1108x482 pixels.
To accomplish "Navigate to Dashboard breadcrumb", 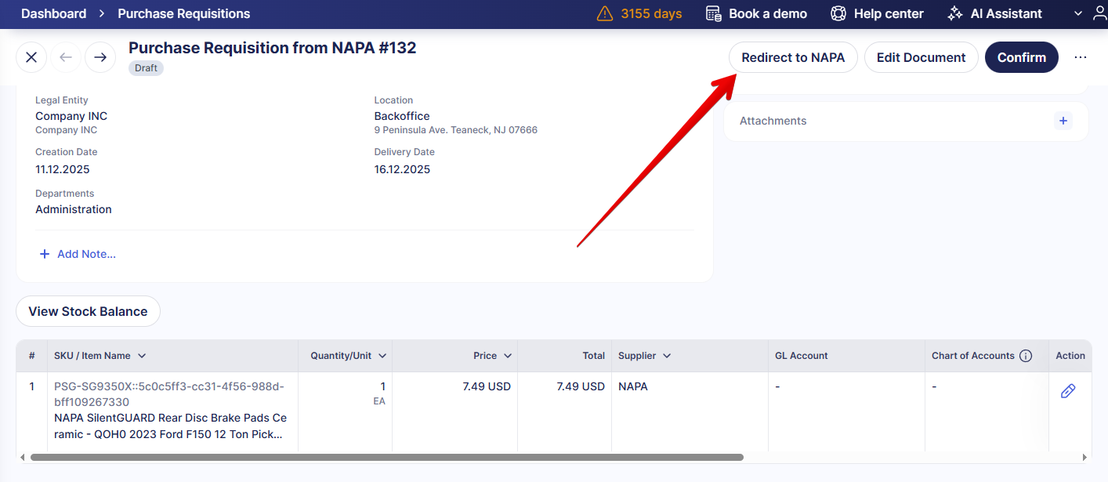I will pyautogui.click(x=53, y=13).
